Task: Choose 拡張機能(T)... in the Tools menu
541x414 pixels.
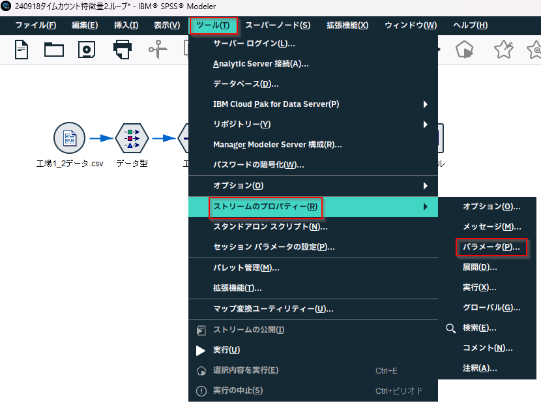Action: (x=313, y=288)
